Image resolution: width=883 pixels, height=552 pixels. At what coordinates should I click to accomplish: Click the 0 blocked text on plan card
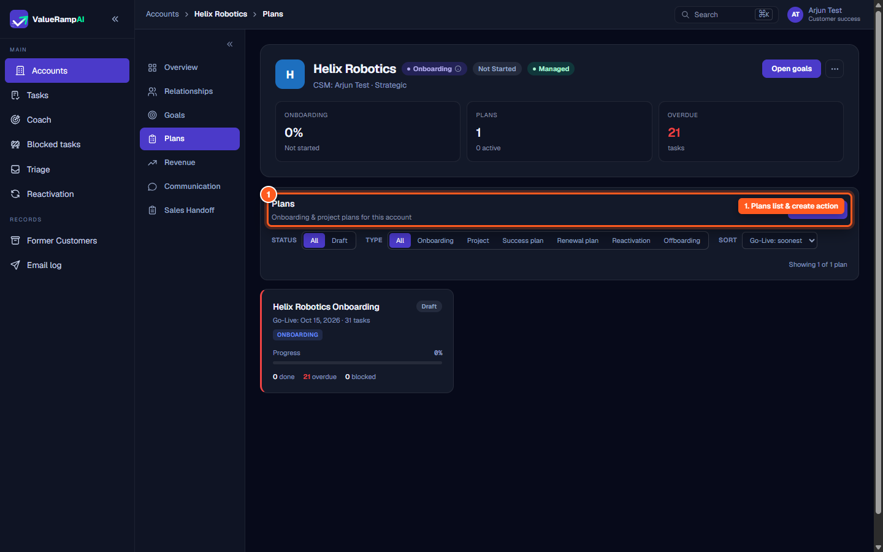coord(361,377)
